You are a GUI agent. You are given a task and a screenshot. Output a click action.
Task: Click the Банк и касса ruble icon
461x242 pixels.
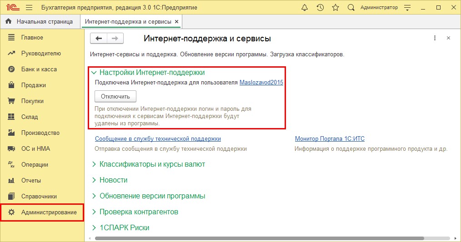[11, 69]
